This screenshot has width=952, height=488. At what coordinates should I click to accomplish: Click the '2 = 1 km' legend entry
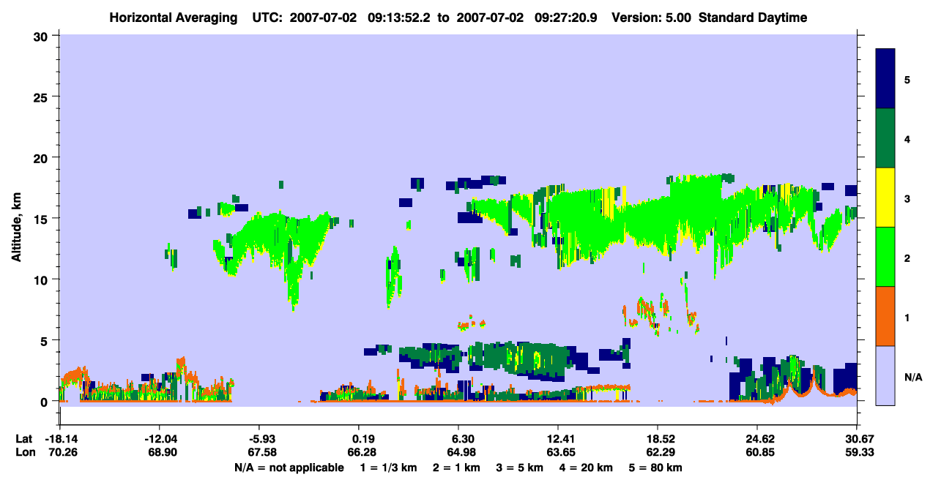455,468
